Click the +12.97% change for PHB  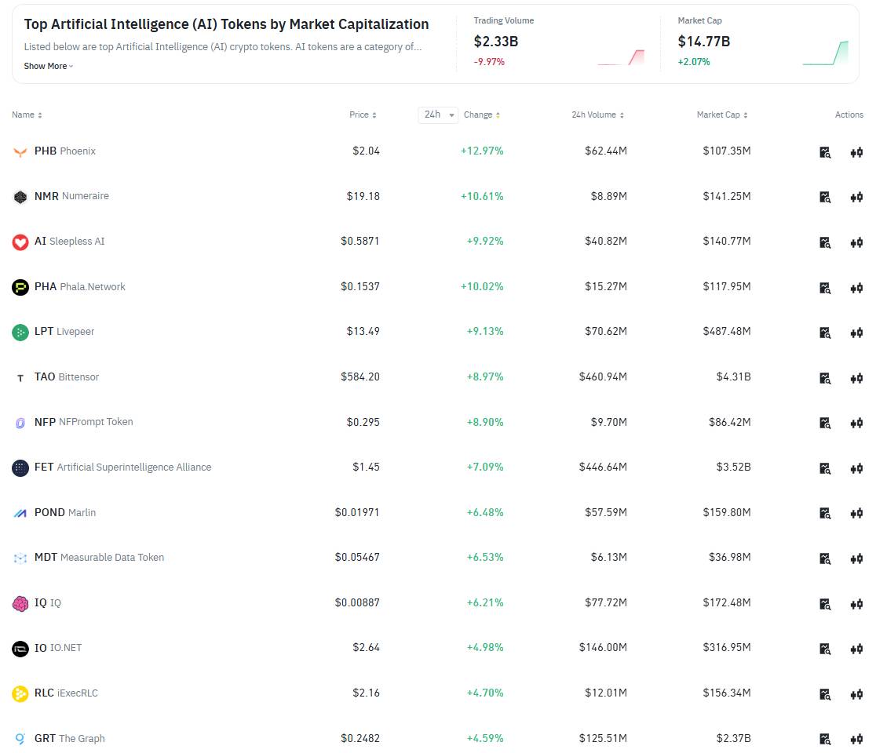tap(482, 151)
